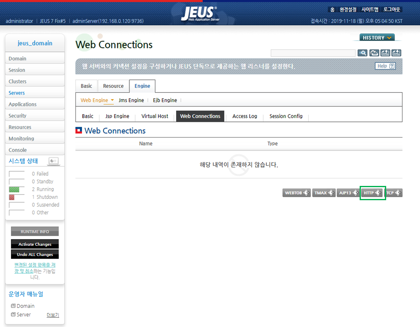Screen dimensions: 420x327
Task: Click the JEUS logo
Action: point(200,13)
